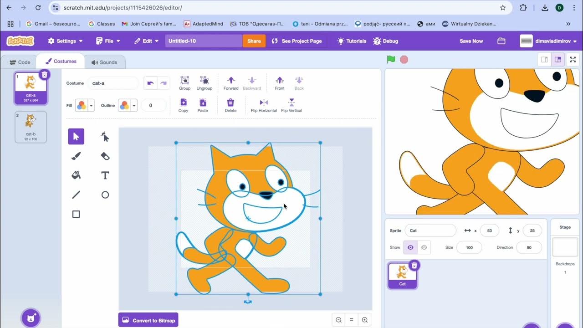This screenshot has width=583, height=328.
Task: Open the dimavladimirov account menu
Action: click(549, 41)
